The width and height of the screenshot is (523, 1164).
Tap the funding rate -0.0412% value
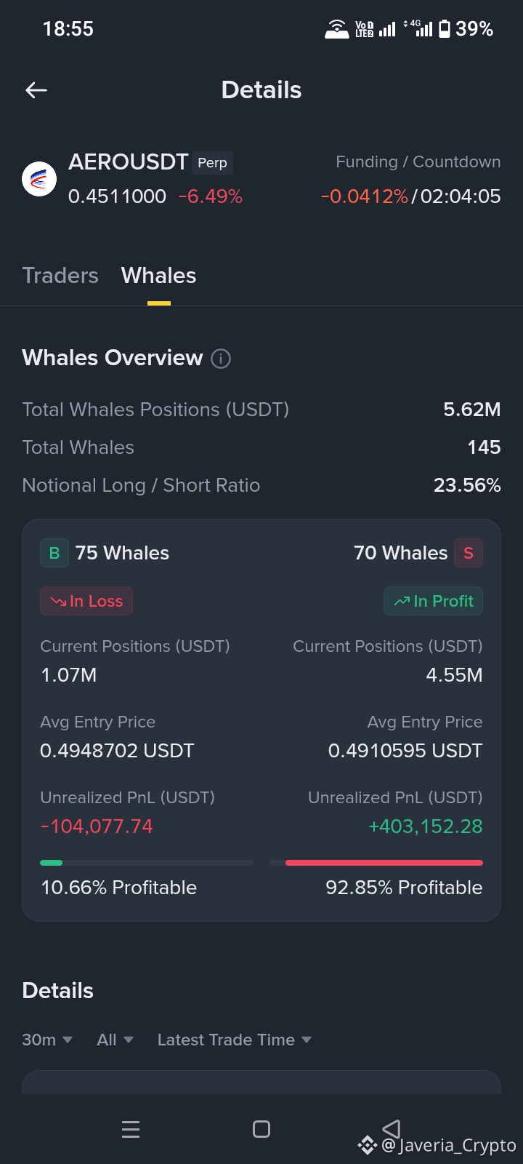[x=365, y=196]
